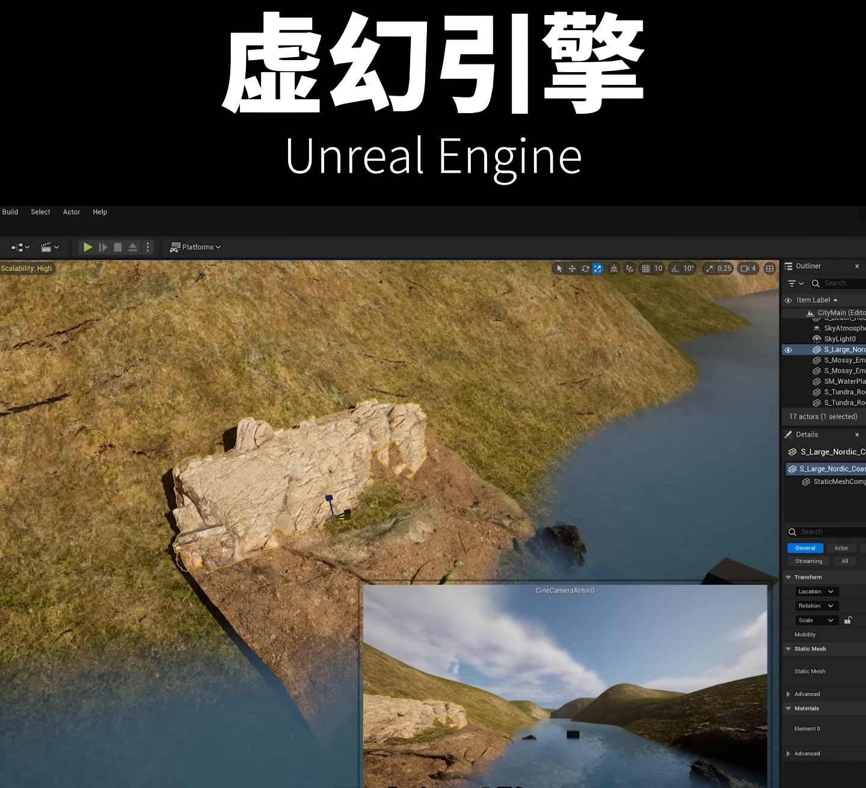Close the Details panel
The width and height of the screenshot is (866, 788).
857,434
